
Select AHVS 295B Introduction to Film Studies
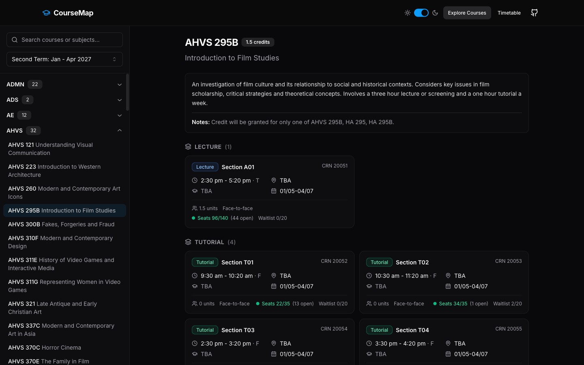click(64, 210)
